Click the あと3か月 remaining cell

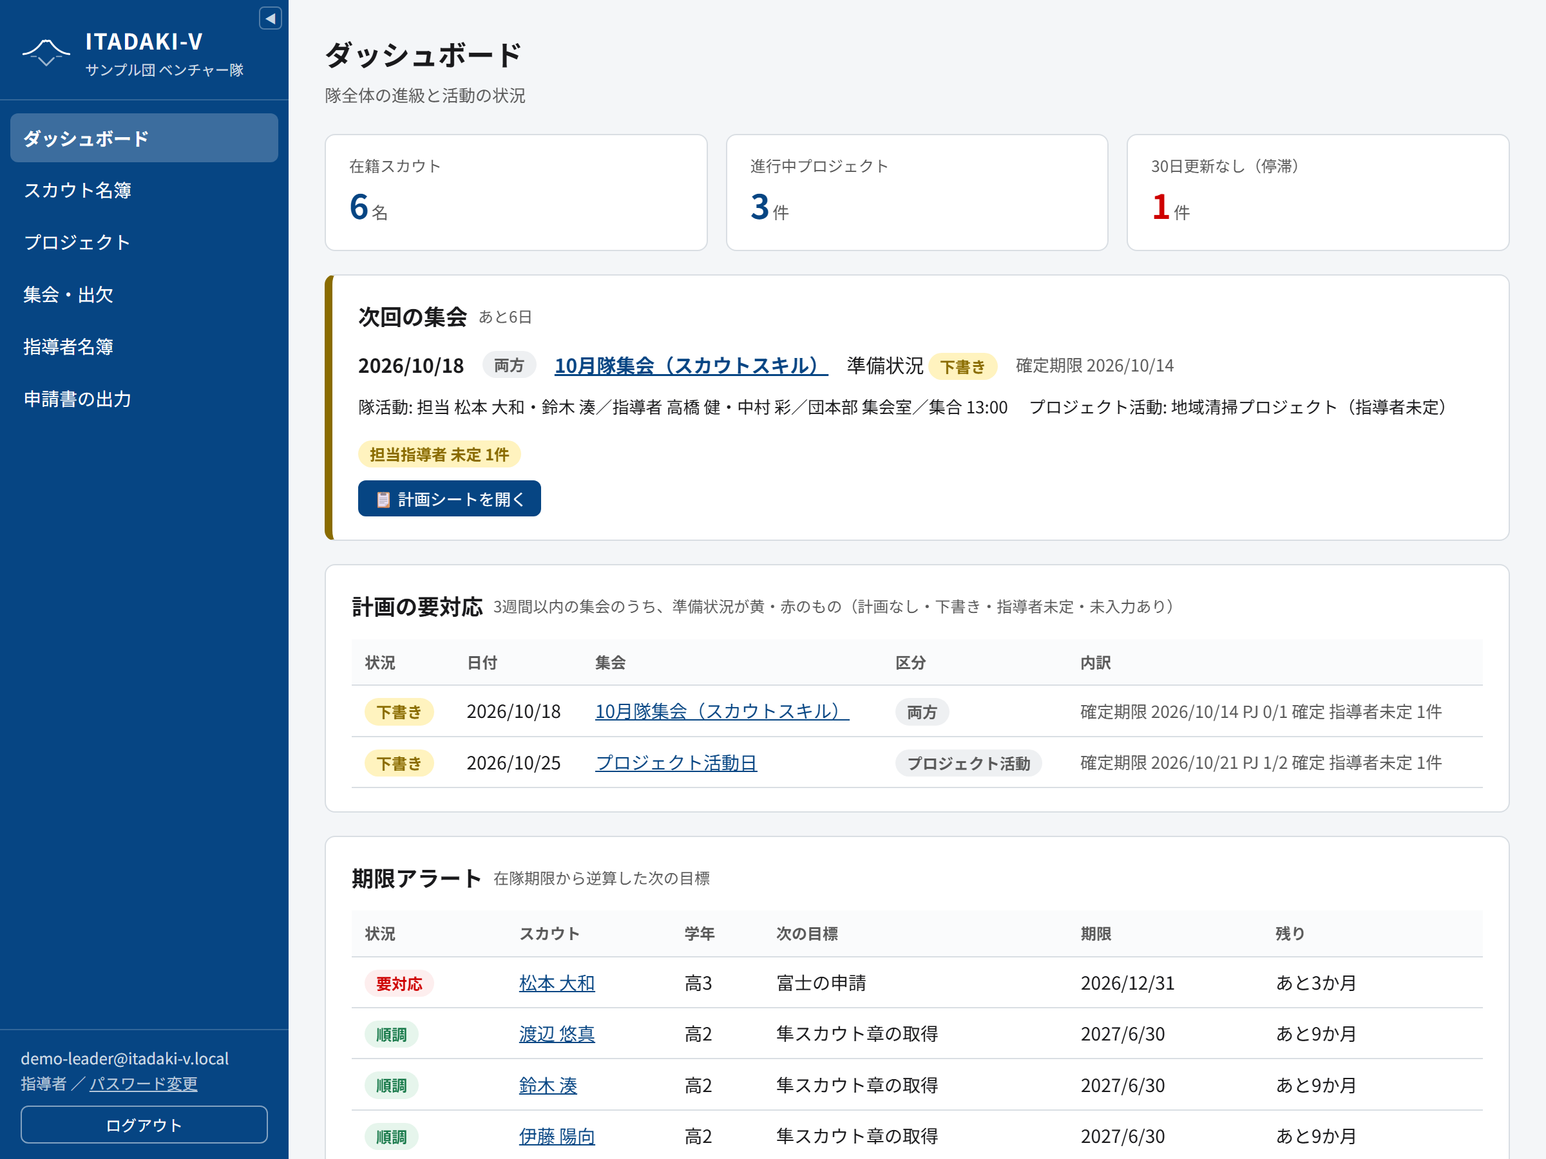1316,983
